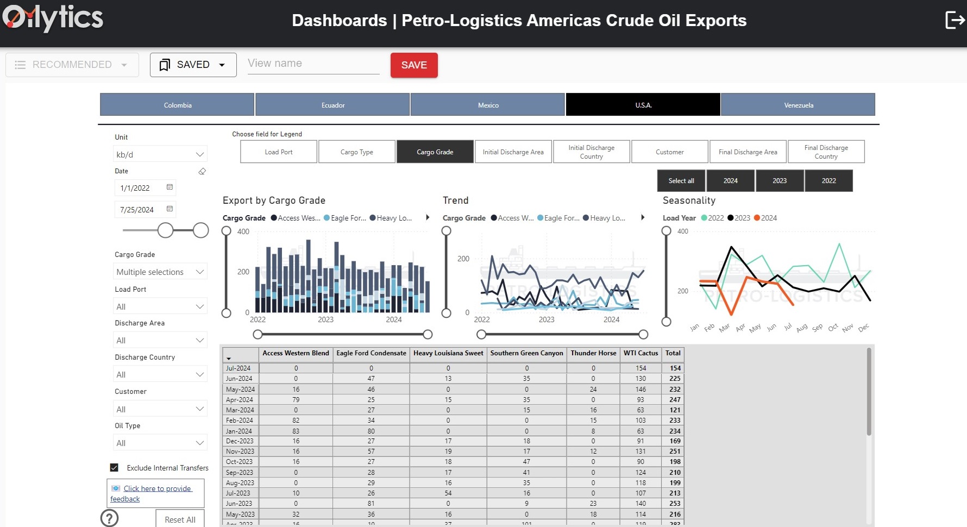This screenshot has height=527, width=967.
Task: Click the logout icon in header
Action: (955, 20)
